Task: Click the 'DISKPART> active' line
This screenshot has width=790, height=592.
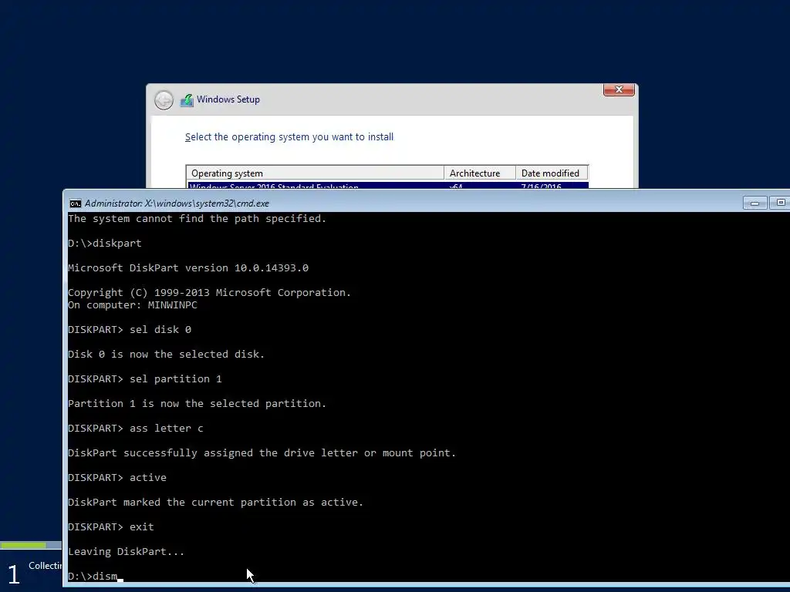Action: (x=117, y=478)
